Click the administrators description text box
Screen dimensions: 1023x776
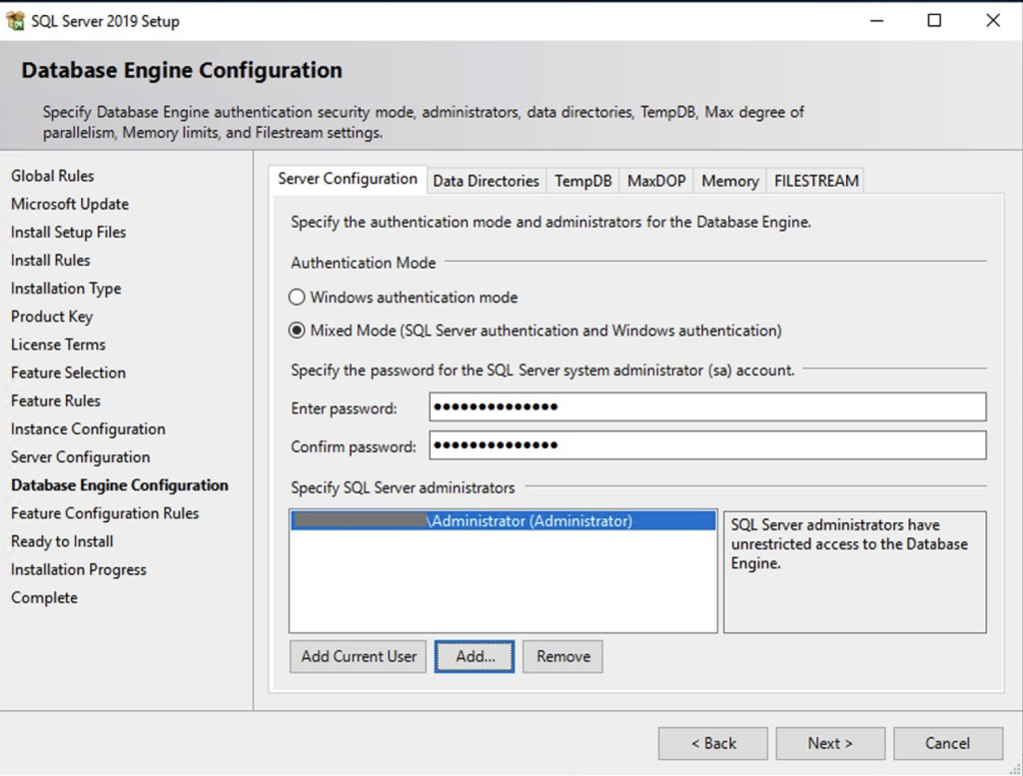tap(855, 572)
